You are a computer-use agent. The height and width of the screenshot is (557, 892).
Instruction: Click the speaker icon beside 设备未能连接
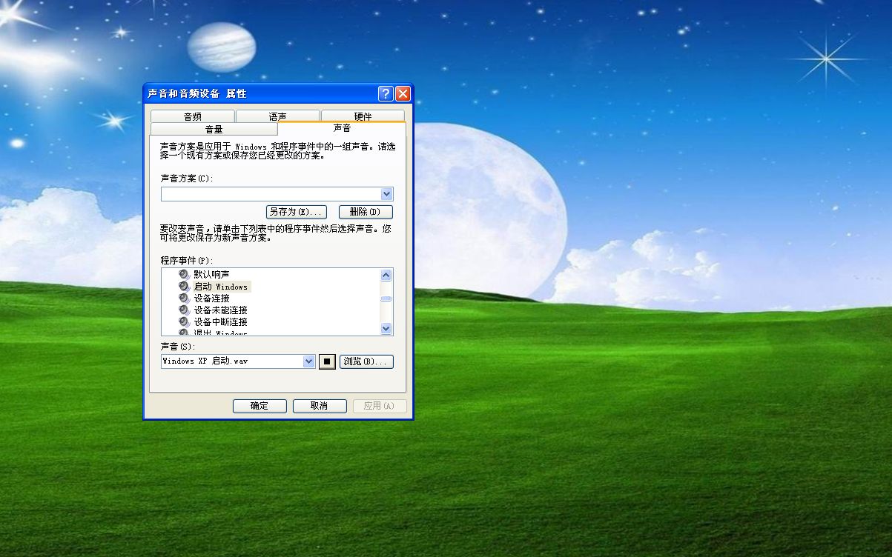pyautogui.click(x=182, y=310)
